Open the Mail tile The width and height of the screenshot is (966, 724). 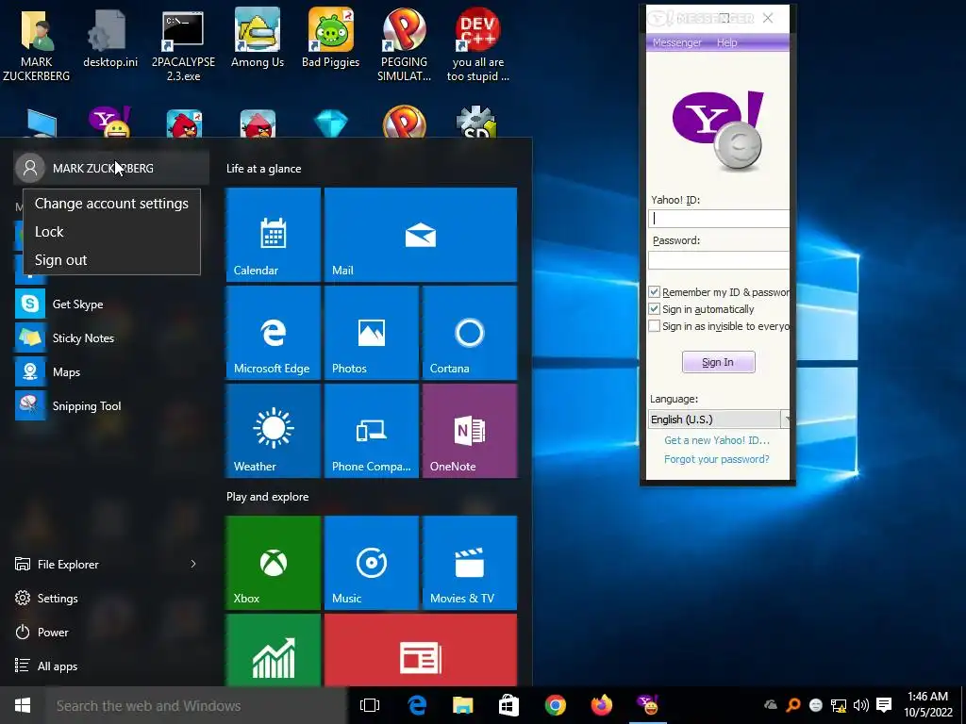(x=421, y=235)
